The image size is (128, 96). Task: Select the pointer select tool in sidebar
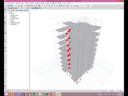(x=5, y=9)
